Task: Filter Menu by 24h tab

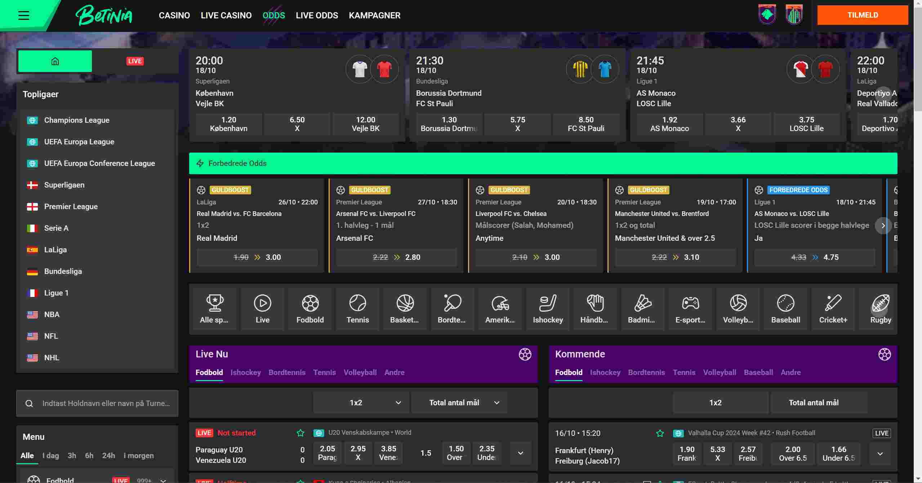Action: click(108, 456)
